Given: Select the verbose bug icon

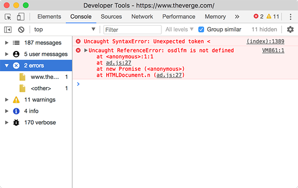Looking at the screenshot, I should tap(16, 123).
